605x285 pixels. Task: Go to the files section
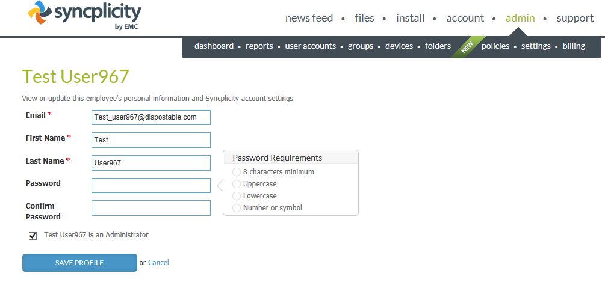364,18
